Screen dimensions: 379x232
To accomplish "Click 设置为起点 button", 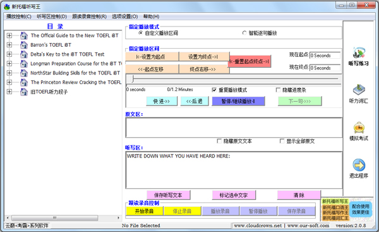I will (x=152, y=57).
